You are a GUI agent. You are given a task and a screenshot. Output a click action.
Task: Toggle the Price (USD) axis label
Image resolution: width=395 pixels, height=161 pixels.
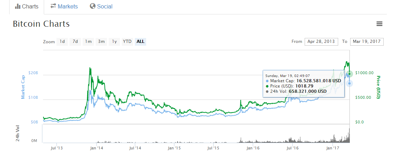click(378, 87)
